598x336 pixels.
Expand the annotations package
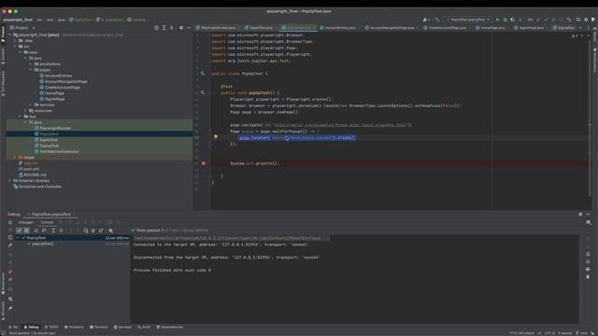tap(31, 64)
